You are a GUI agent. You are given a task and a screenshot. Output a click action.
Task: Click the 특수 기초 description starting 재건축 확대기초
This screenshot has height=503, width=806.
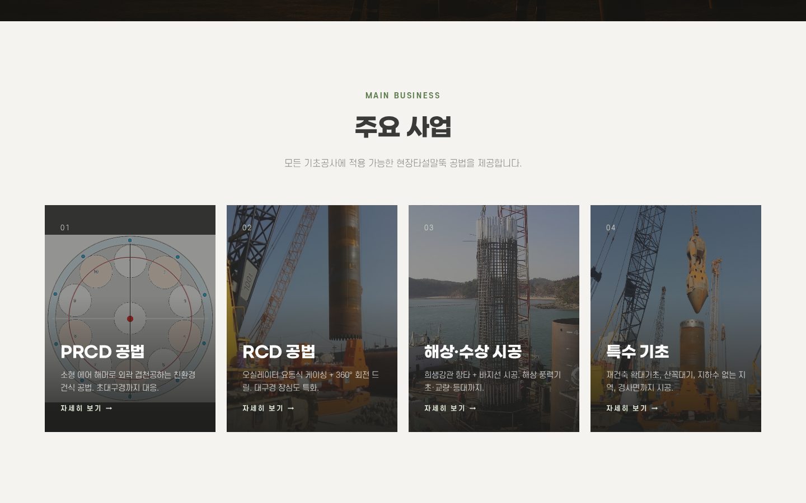coord(676,381)
